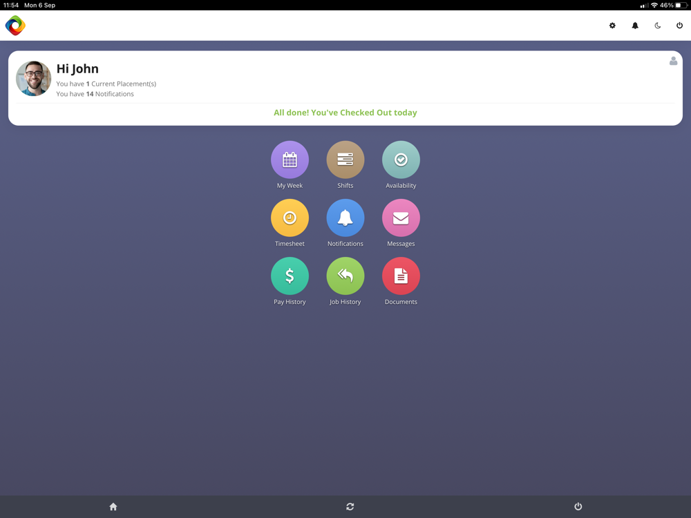Viewport: 691px width, 518px height.
Task: Open the Availability checkmark icon
Action: point(401,160)
